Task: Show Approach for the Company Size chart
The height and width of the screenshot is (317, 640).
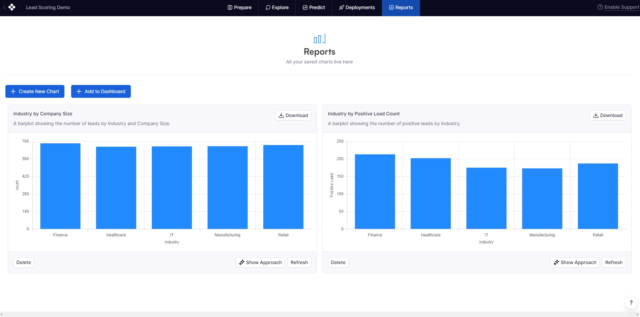Action: tap(260, 262)
